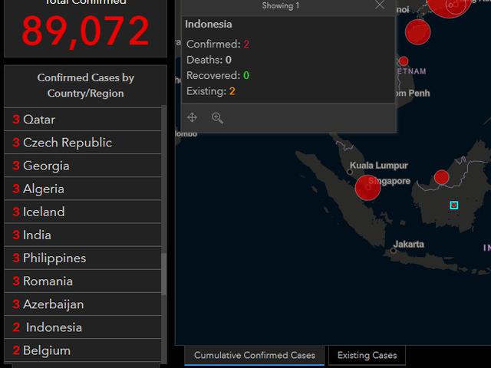The image size is (491, 368).
Task: Click the 89,072 total confirmed number
Action: tap(85, 31)
